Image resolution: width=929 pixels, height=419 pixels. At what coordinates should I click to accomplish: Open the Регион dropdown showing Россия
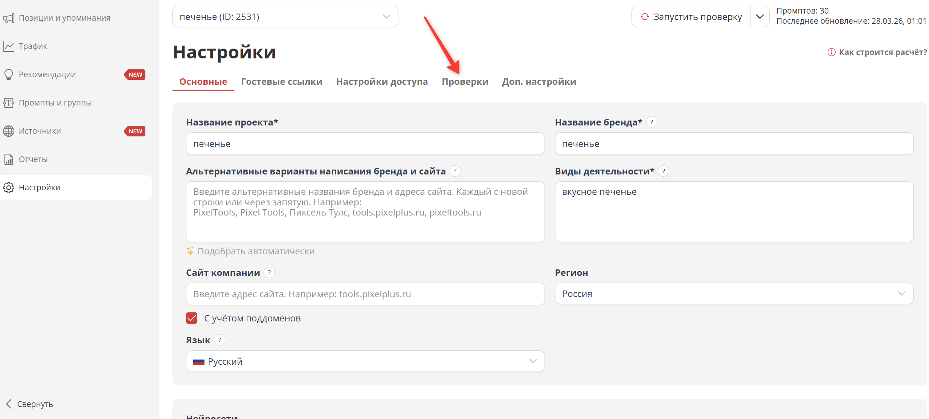734,294
